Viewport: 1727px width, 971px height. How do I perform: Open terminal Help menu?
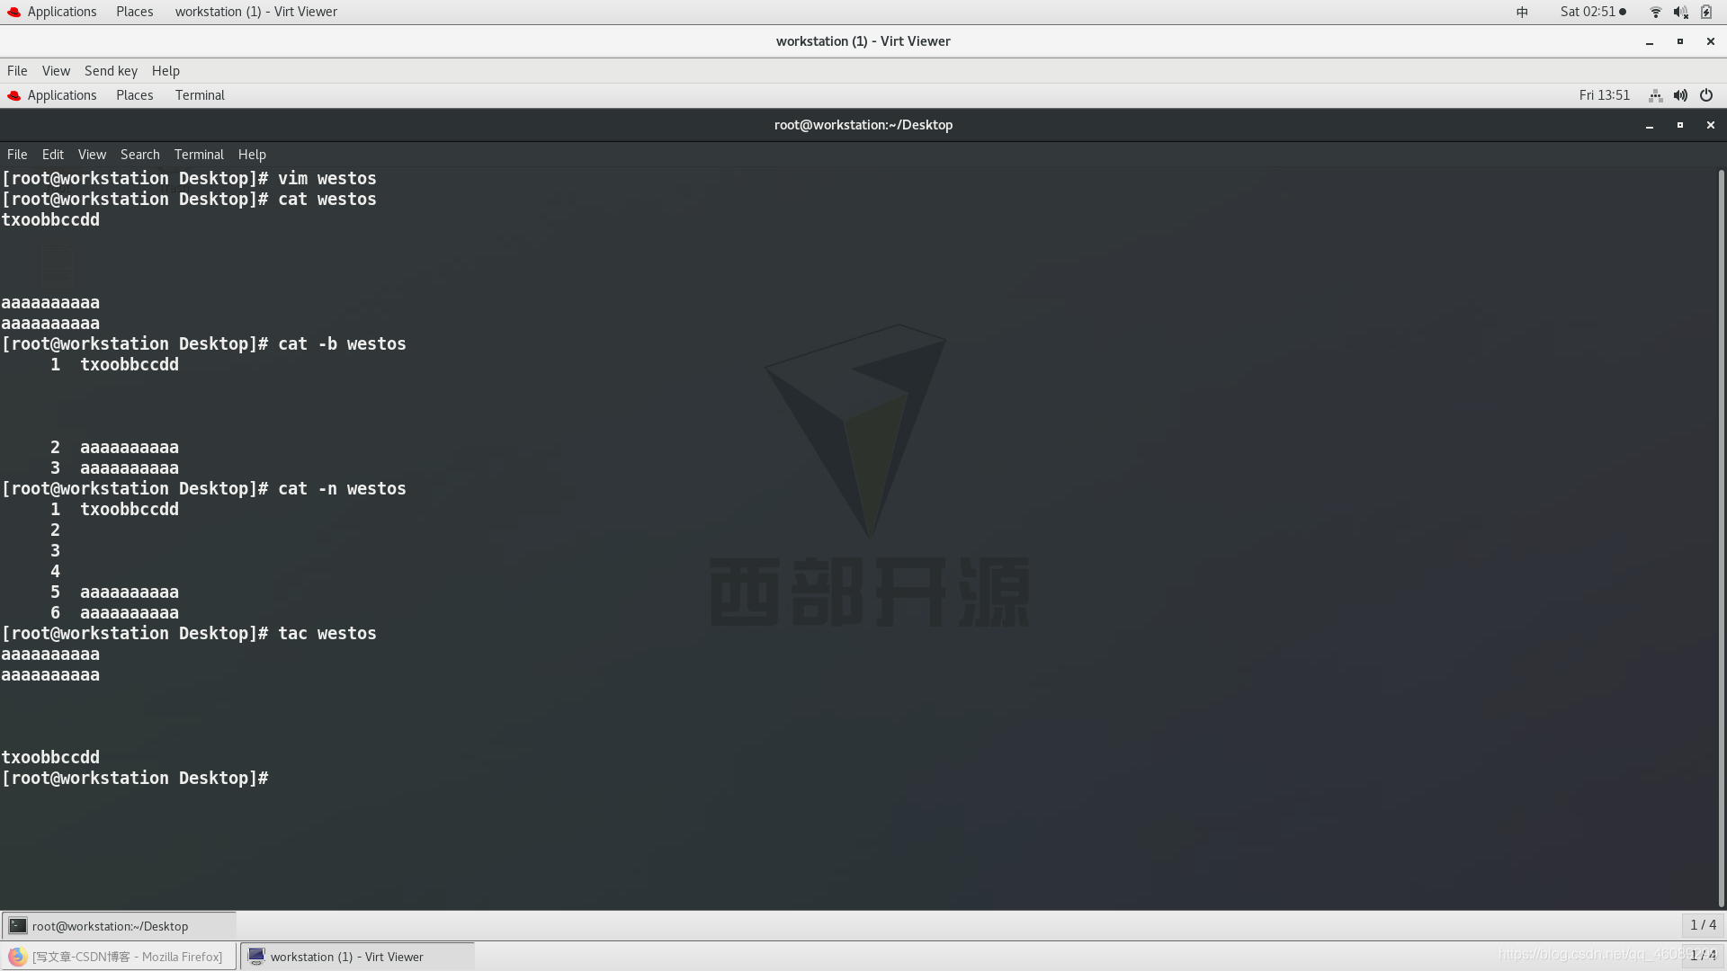(x=252, y=155)
